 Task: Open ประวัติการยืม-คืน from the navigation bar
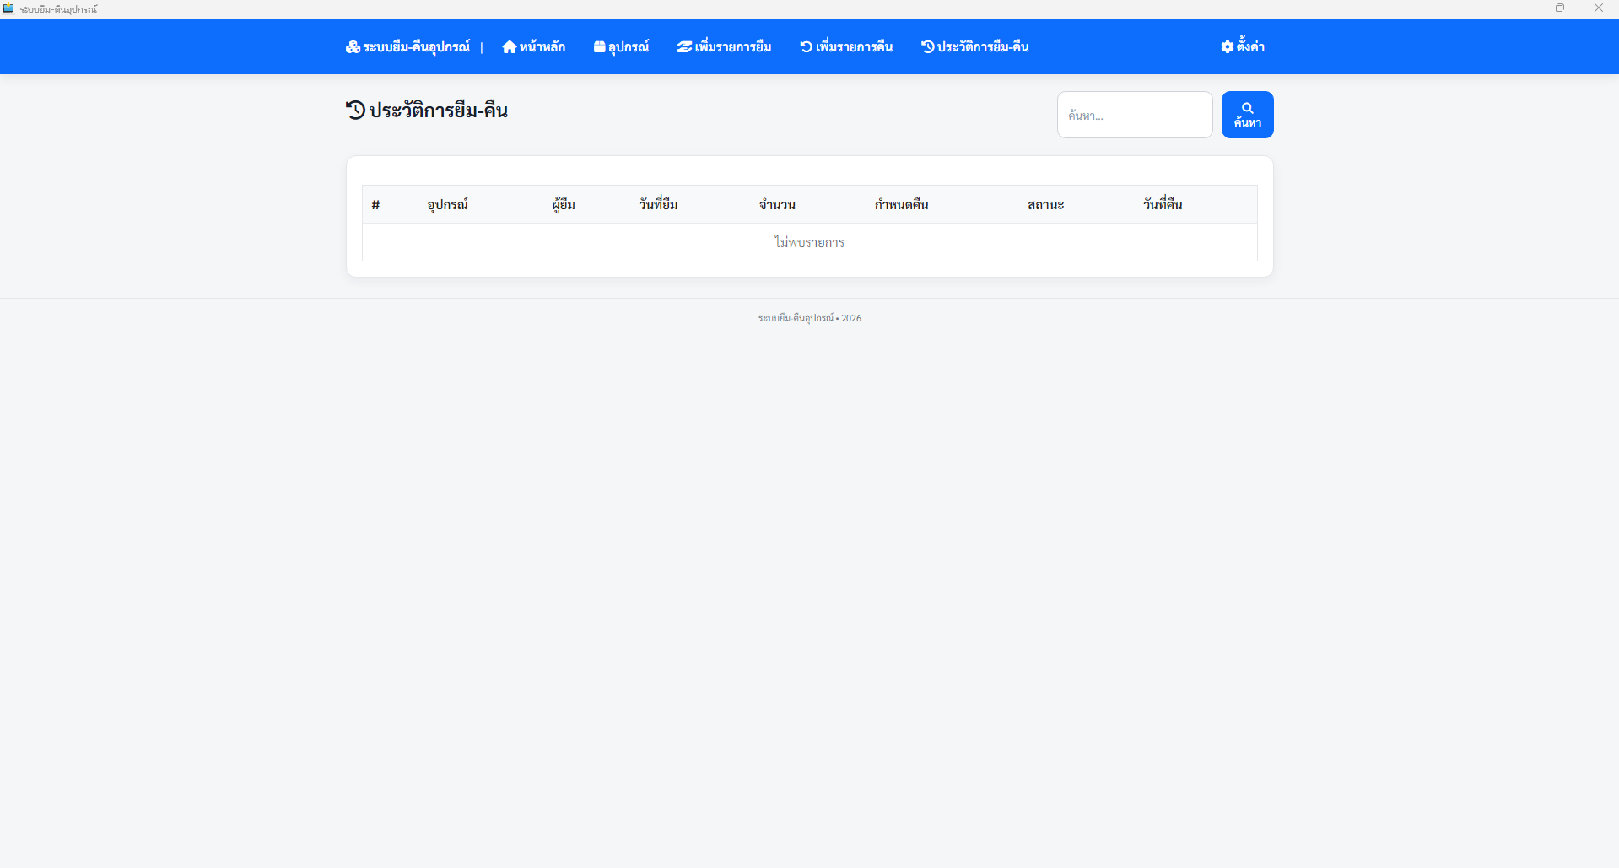click(974, 47)
